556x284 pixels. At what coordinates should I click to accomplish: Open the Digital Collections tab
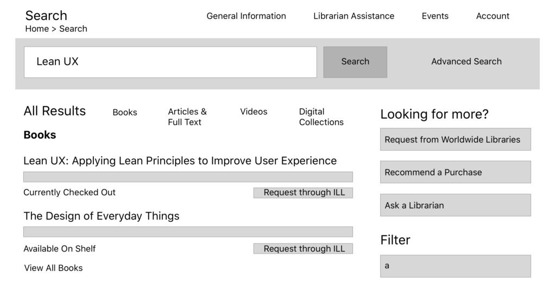(321, 117)
